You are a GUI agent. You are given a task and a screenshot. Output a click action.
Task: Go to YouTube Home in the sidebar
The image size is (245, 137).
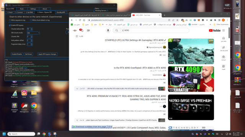[x=224, y=39]
